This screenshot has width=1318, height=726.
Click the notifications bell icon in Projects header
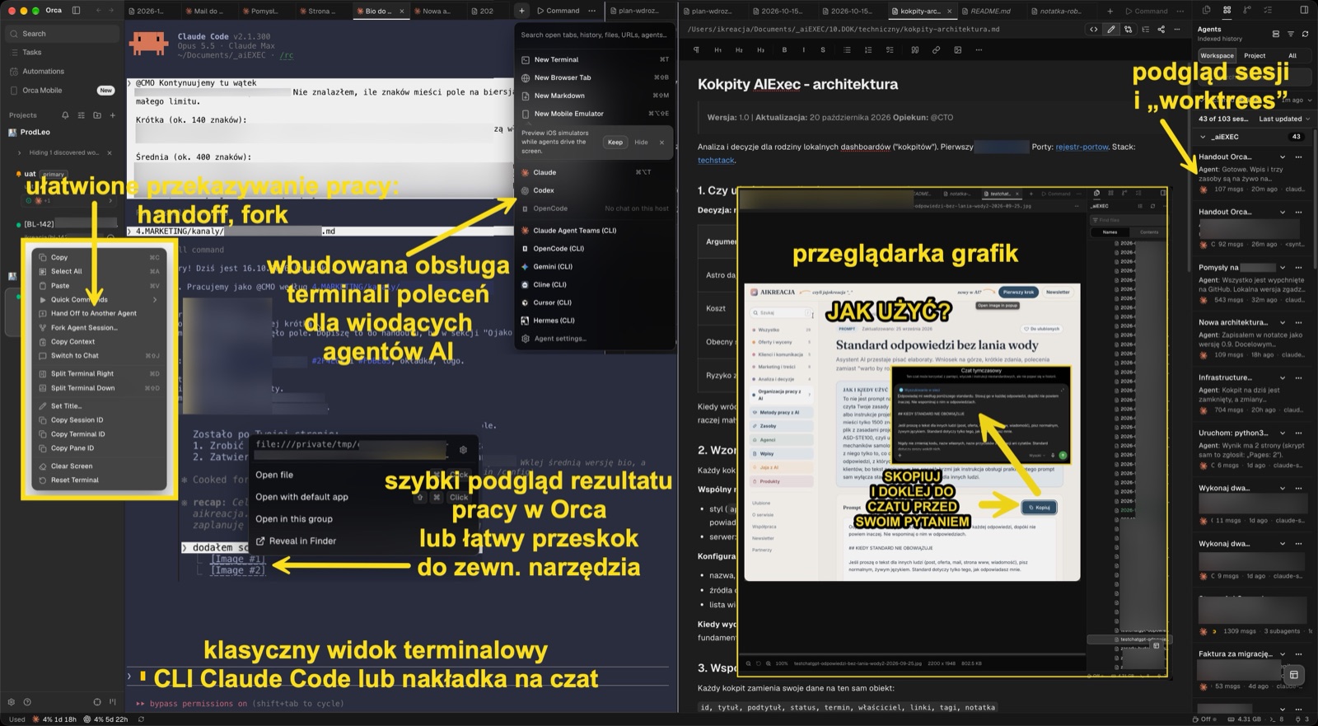(x=65, y=115)
